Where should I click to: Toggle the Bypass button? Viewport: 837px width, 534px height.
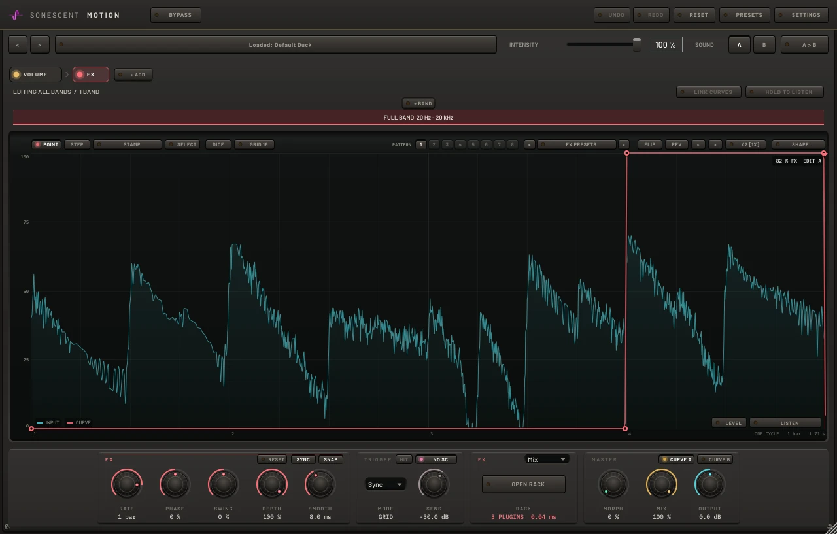coord(176,15)
